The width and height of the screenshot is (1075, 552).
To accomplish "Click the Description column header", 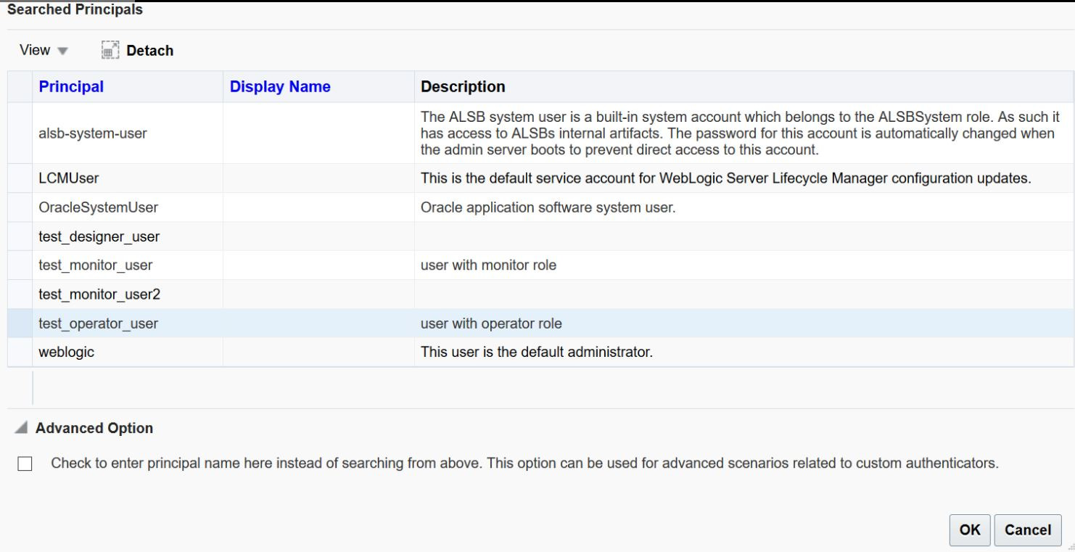I will pos(463,87).
